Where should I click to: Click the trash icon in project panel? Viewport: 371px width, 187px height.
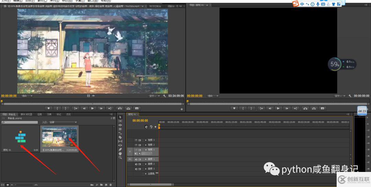[x=111, y=185]
